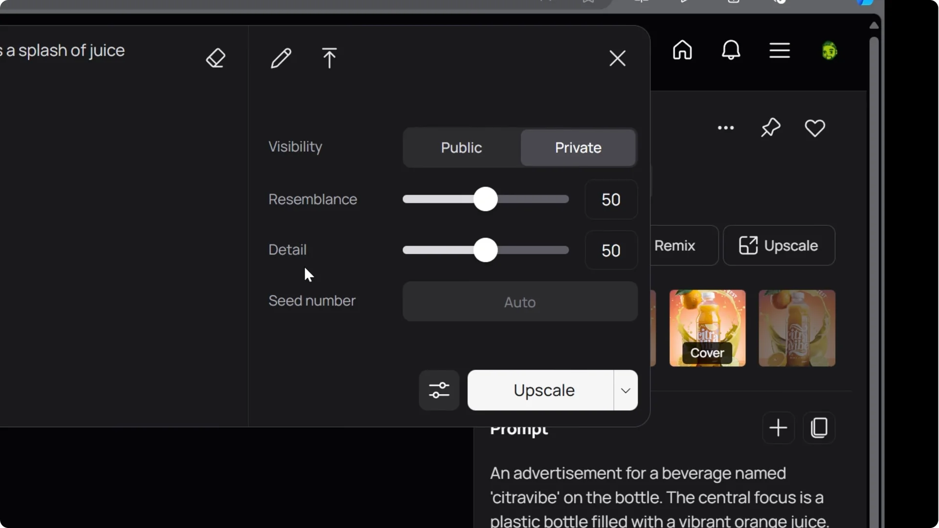Switch Seed number from Auto

519,302
